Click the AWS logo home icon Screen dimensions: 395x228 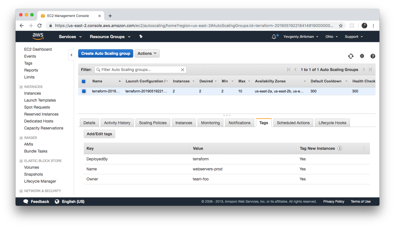[x=38, y=36]
